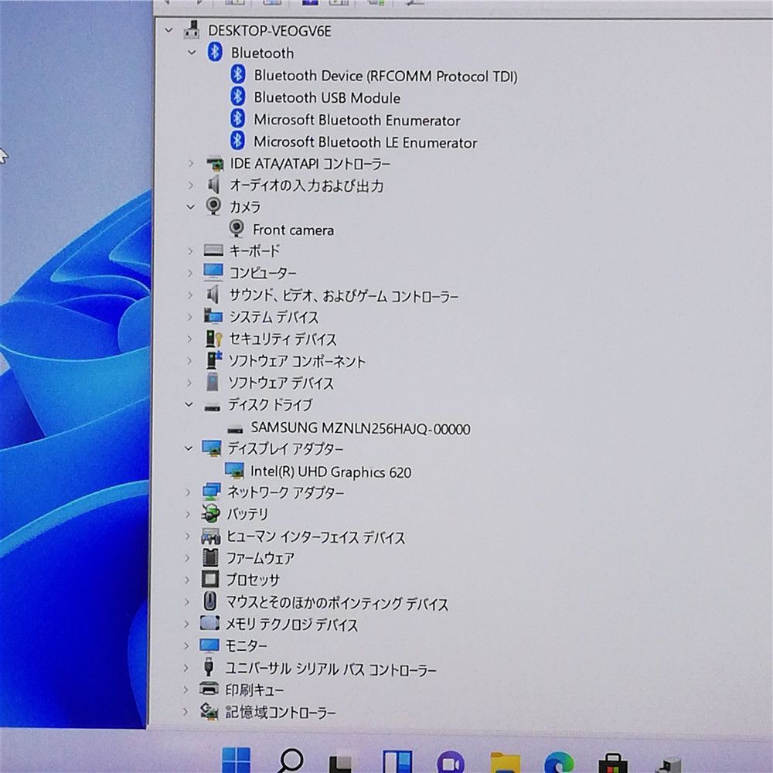The image size is (773, 773).
Task: Select the バッテリ category label
Action: tap(247, 514)
